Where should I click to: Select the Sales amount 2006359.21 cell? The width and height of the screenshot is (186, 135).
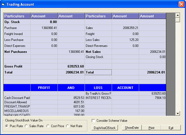coord(125,28)
